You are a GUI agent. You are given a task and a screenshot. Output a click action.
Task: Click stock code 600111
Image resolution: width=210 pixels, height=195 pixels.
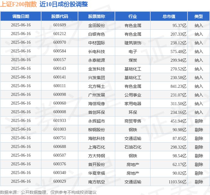[x=60, y=86]
